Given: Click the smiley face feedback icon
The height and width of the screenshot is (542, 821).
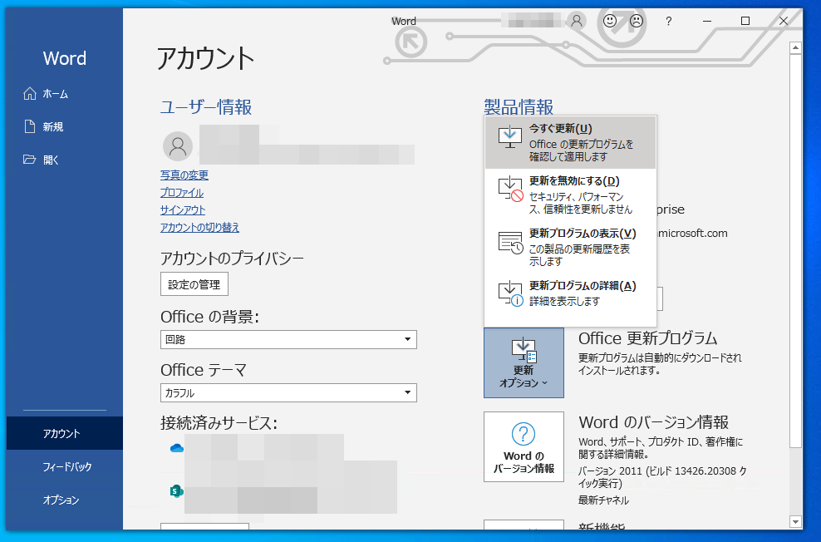Looking at the screenshot, I should [x=610, y=21].
